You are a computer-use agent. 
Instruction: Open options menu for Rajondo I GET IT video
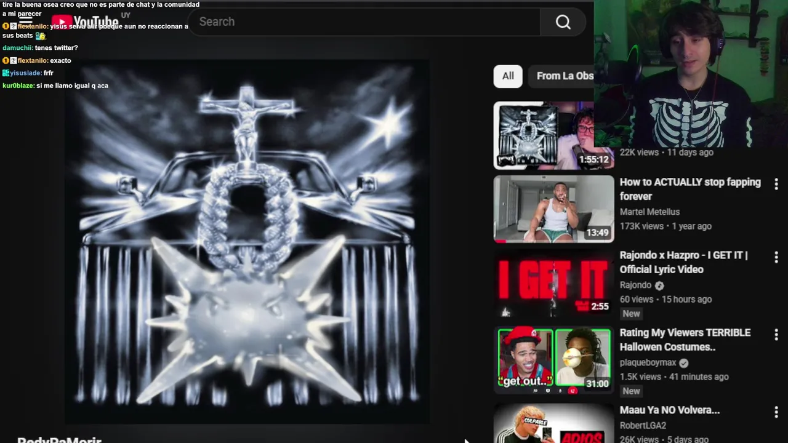[776, 257]
